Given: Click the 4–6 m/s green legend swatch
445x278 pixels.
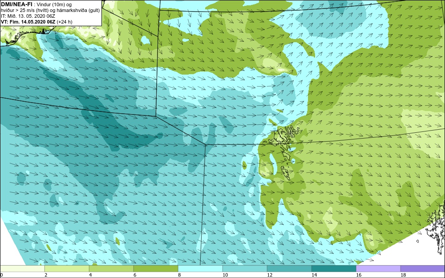Looking at the screenshot, I should click(x=111, y=268).
